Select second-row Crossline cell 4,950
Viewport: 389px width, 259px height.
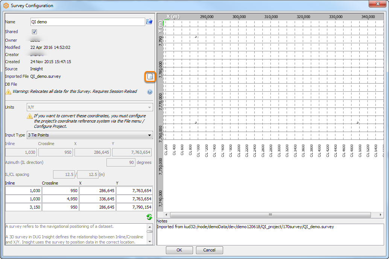point(61,199)
